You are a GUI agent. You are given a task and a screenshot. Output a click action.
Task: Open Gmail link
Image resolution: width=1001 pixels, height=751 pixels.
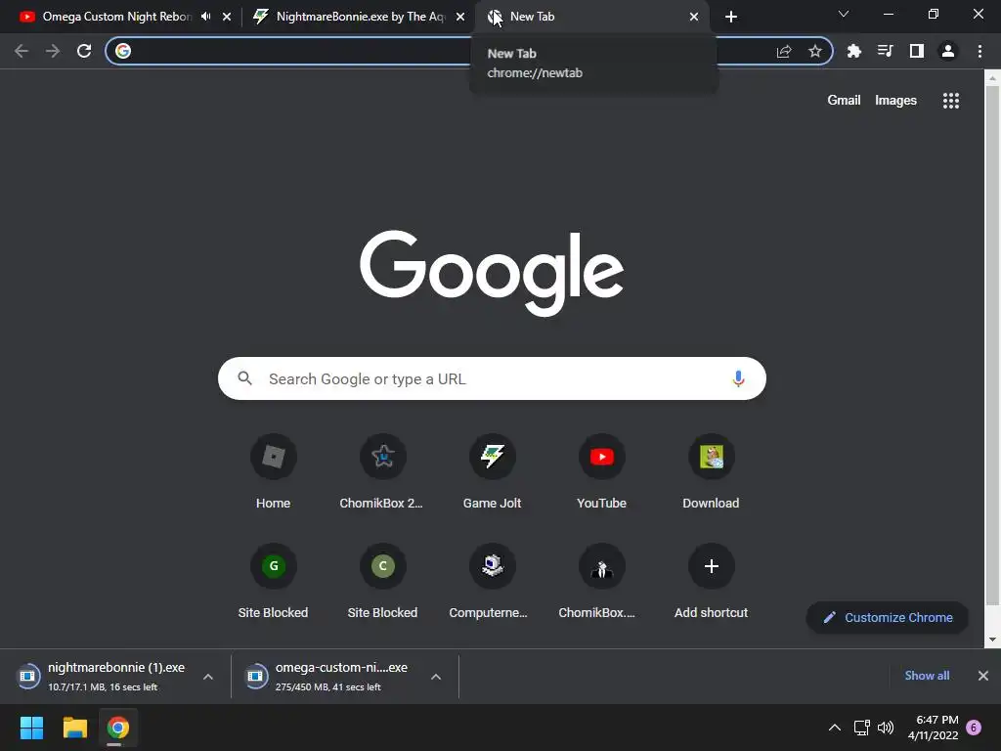point(844,101)
